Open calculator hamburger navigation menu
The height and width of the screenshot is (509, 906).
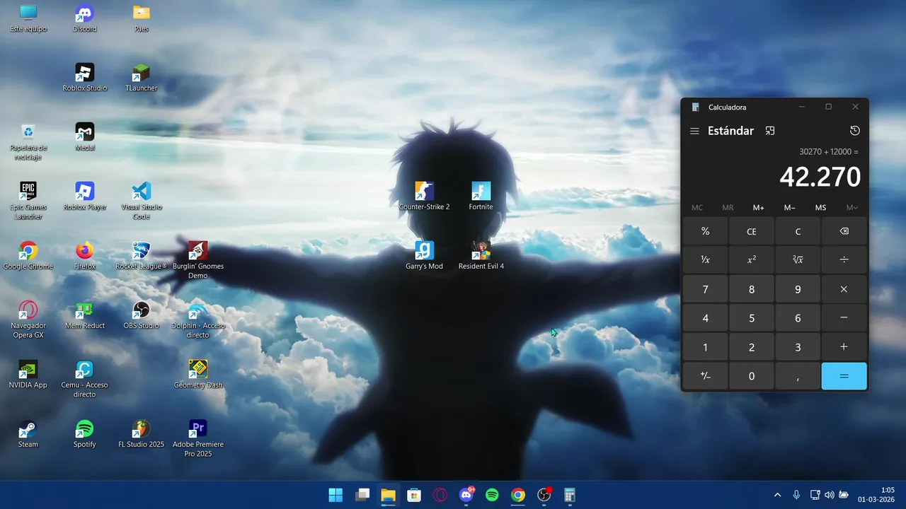[694, 131]
